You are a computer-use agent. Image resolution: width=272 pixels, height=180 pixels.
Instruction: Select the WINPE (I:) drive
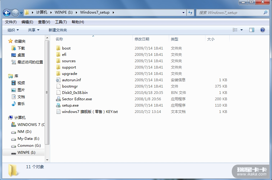26,153
